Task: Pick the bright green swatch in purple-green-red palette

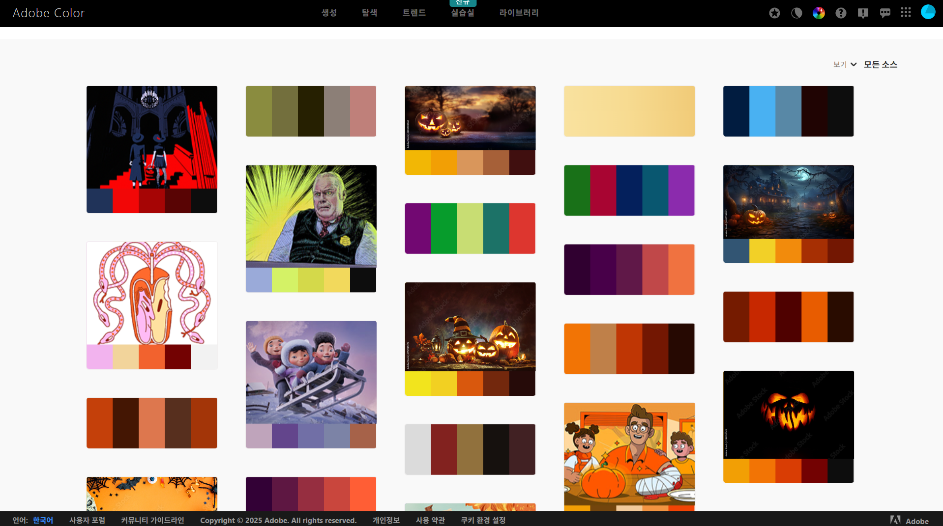Action: point(444,228)
